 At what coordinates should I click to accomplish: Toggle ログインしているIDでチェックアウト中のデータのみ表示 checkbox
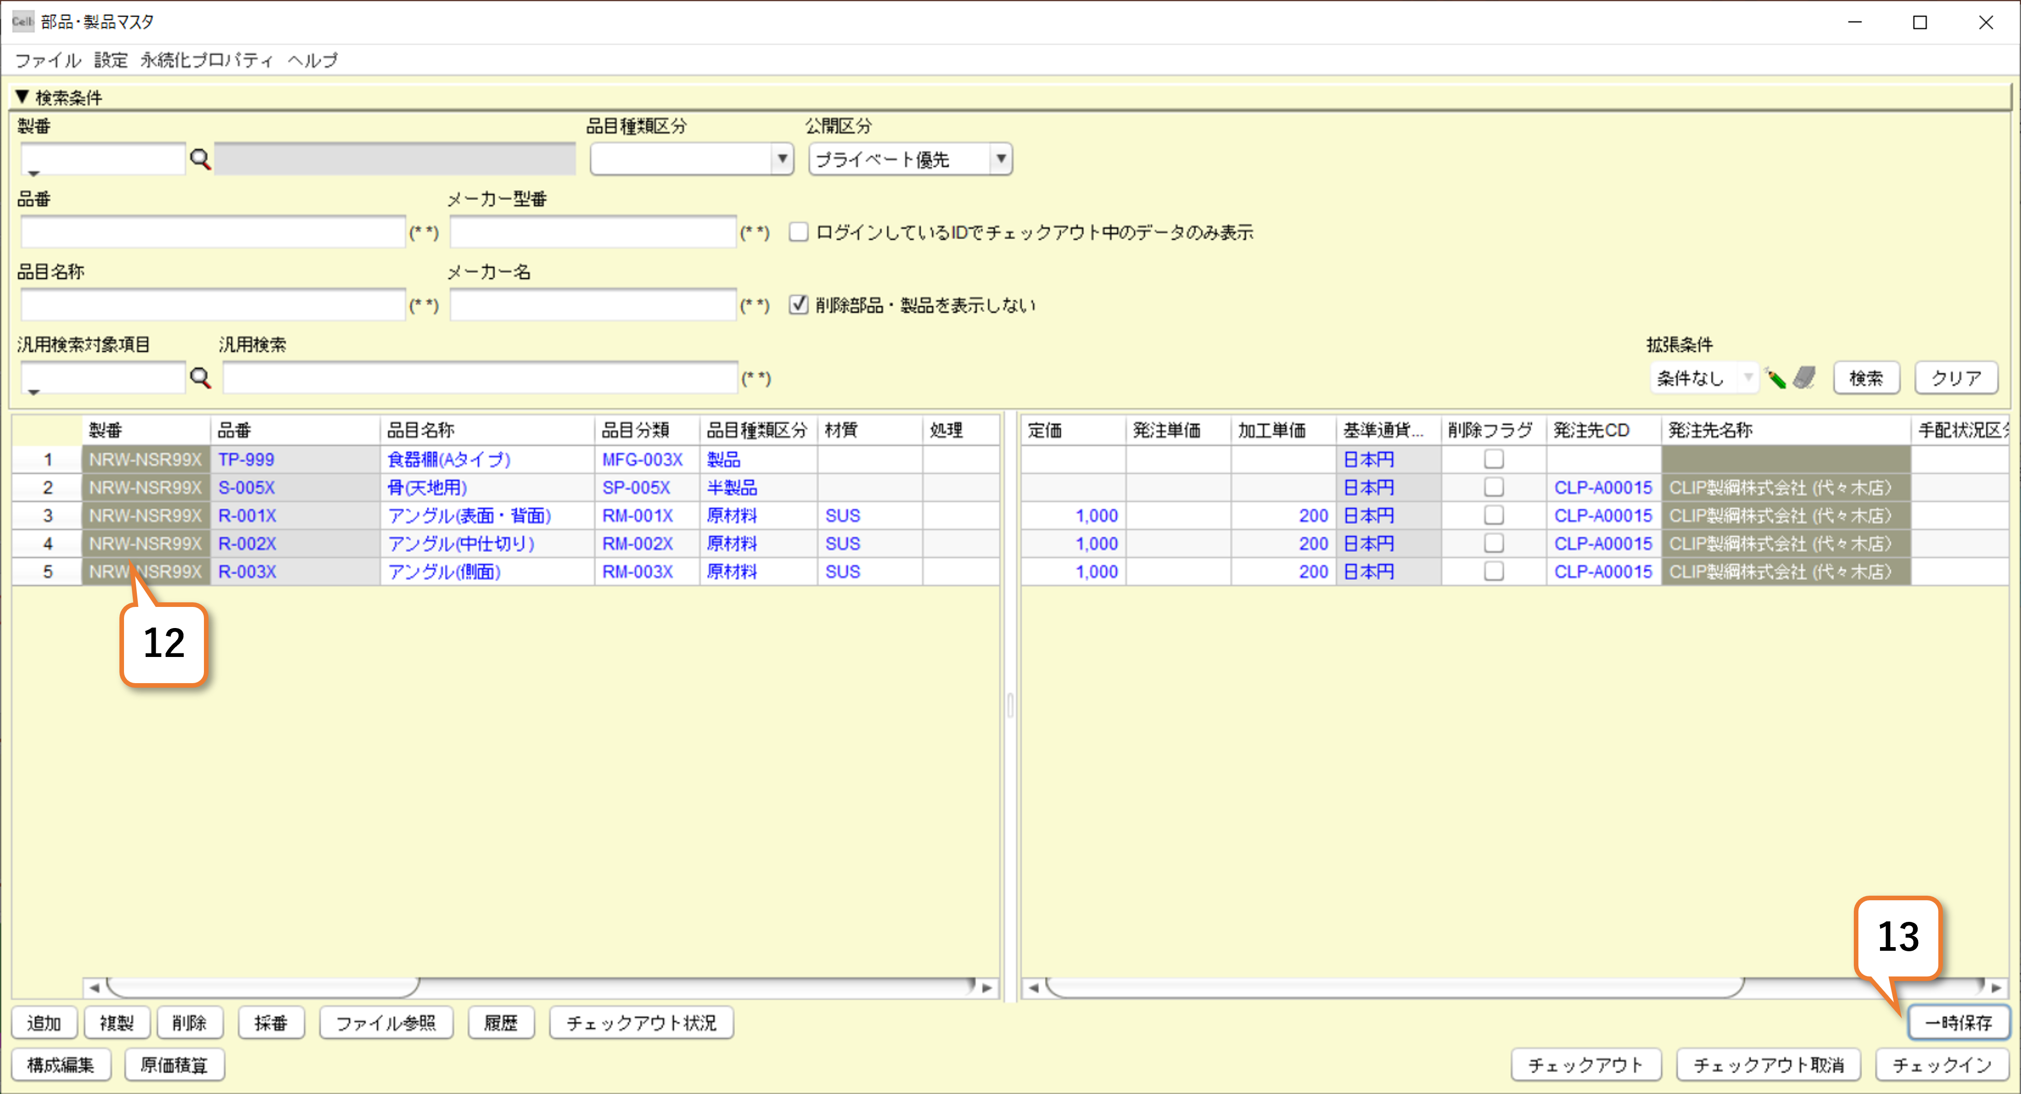798,232
